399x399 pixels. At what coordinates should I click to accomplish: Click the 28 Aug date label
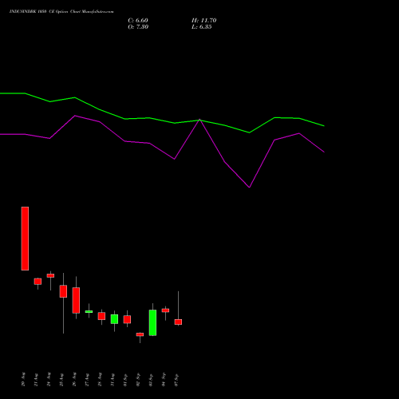tap(100, 380)
